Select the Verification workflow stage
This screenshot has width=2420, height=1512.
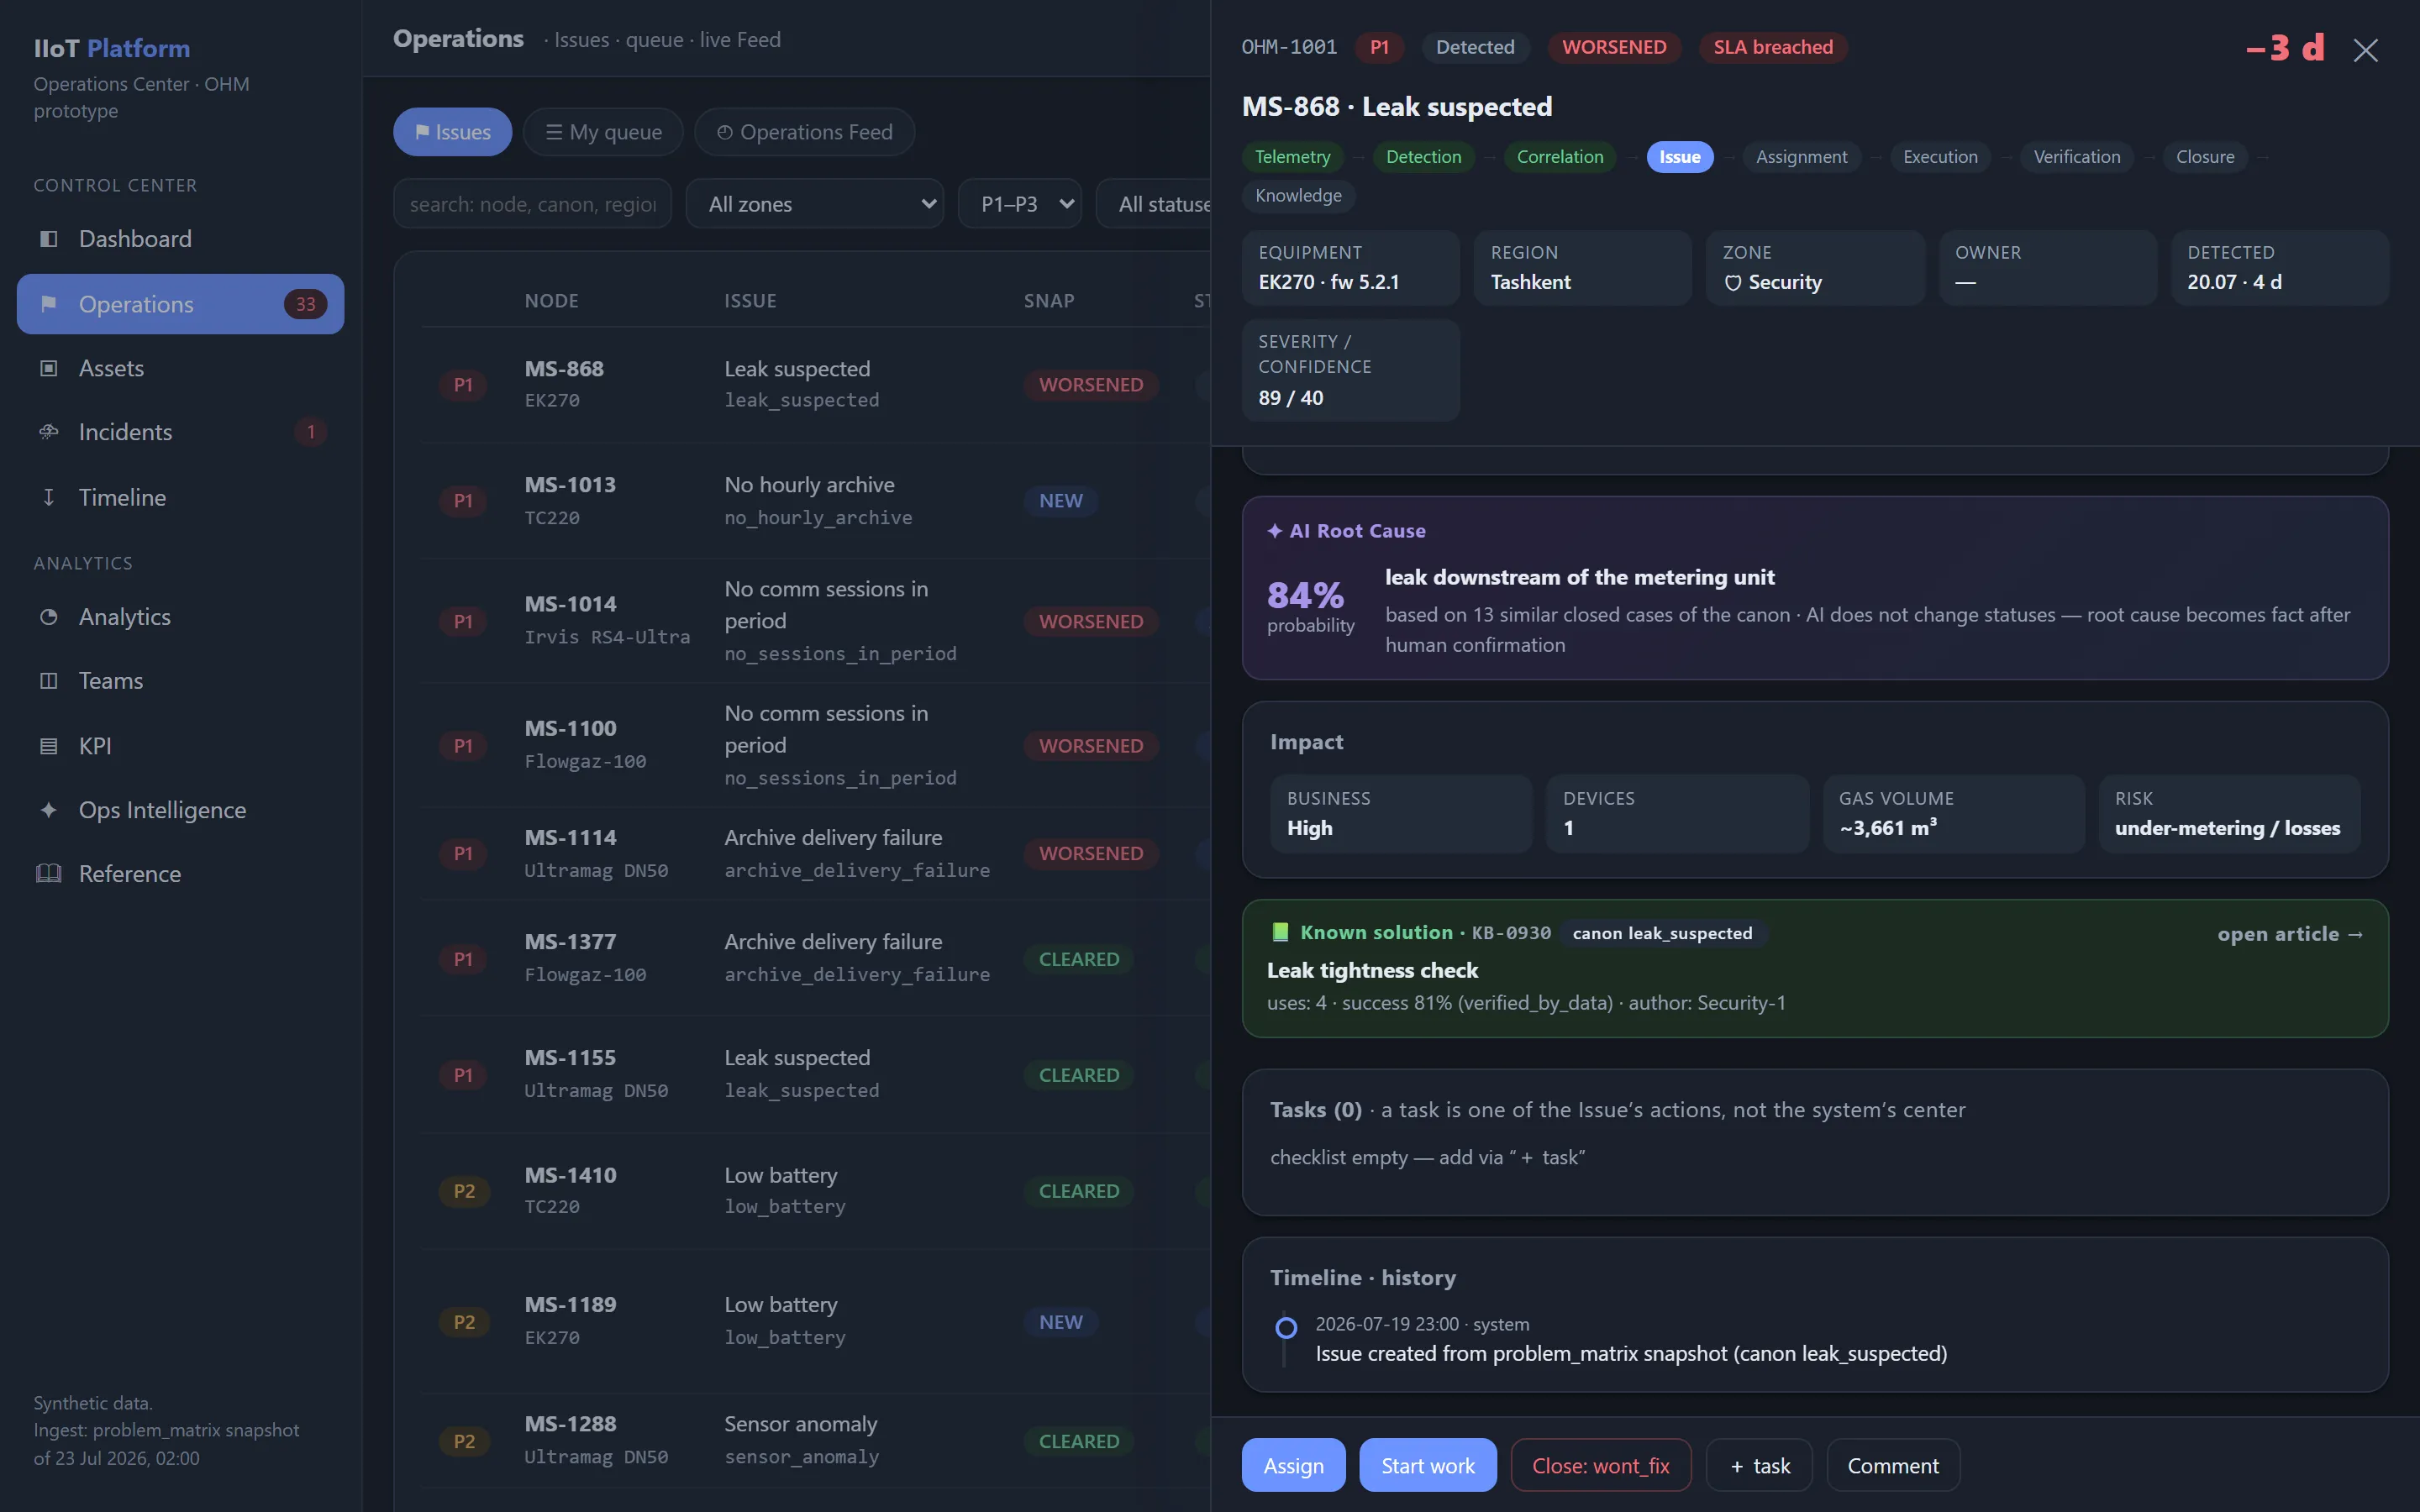click(x=2076, y=157)
